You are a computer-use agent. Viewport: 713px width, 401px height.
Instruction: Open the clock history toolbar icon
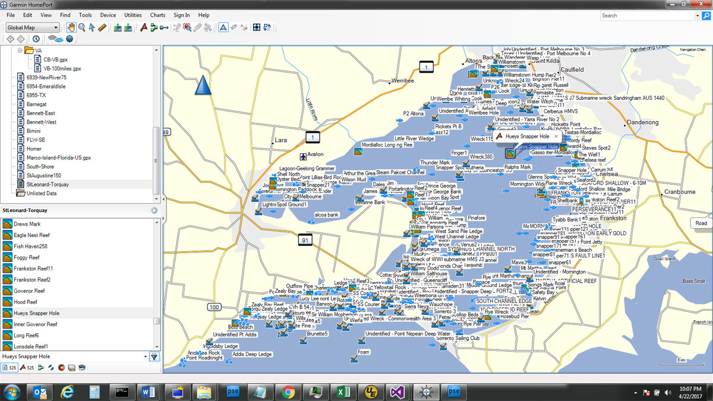tap(36, 39)
